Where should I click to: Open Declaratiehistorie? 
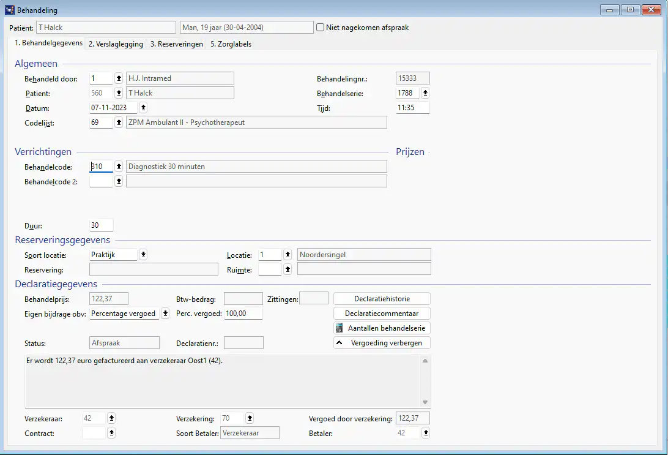382,299
